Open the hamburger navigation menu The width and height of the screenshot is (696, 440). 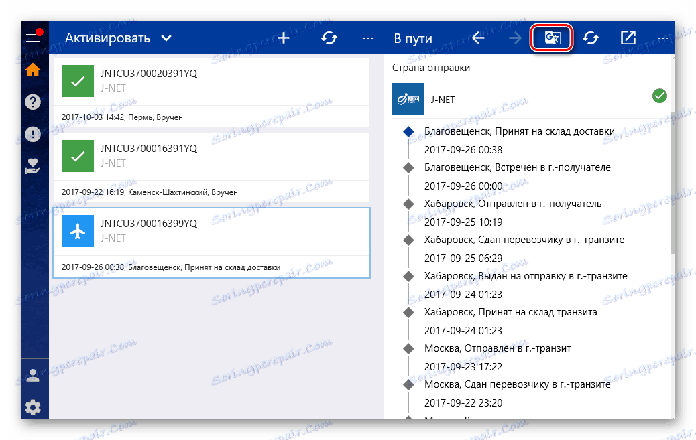tap(33, 37)
